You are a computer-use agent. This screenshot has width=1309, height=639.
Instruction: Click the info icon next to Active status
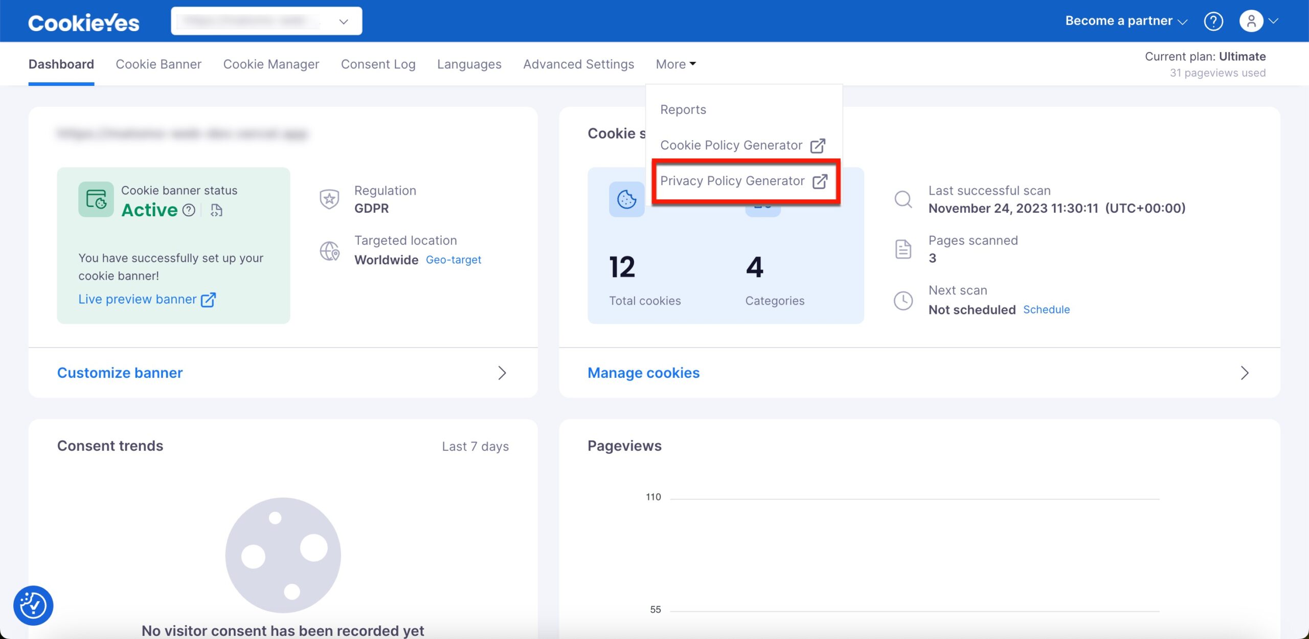coord(189,210)
